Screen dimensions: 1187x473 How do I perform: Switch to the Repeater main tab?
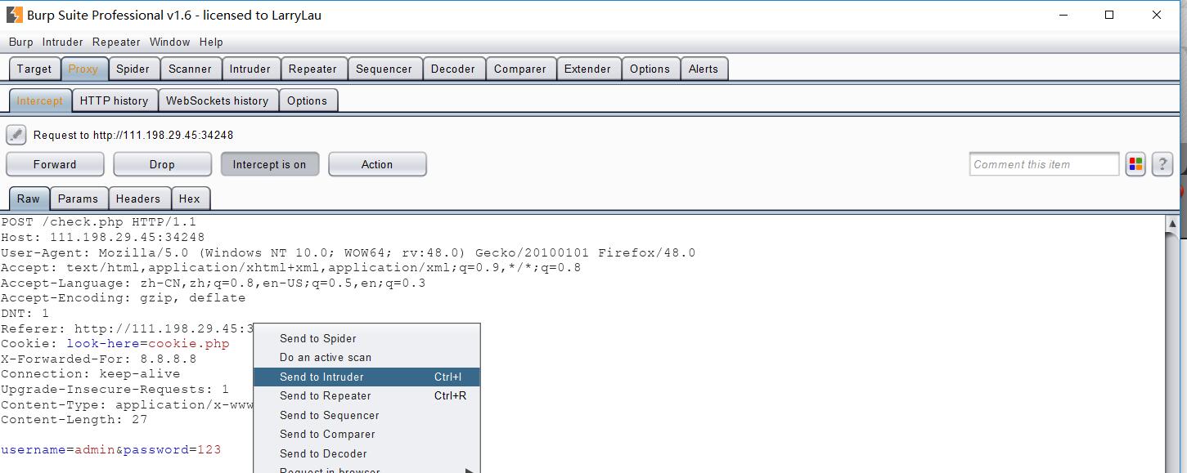point(312,69)
